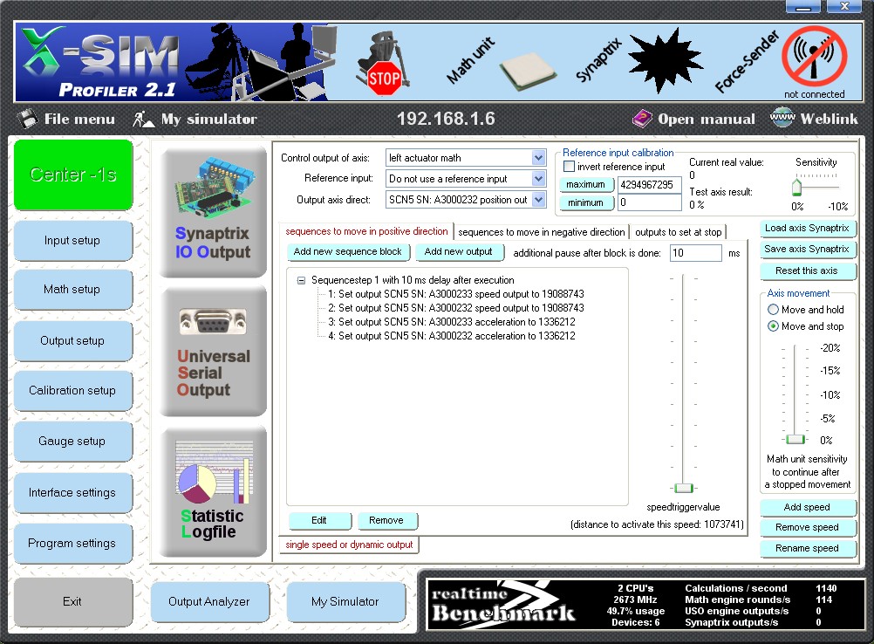Click Add new output button
This screenshot has height=644, width=874.
[x=458, y=251]
